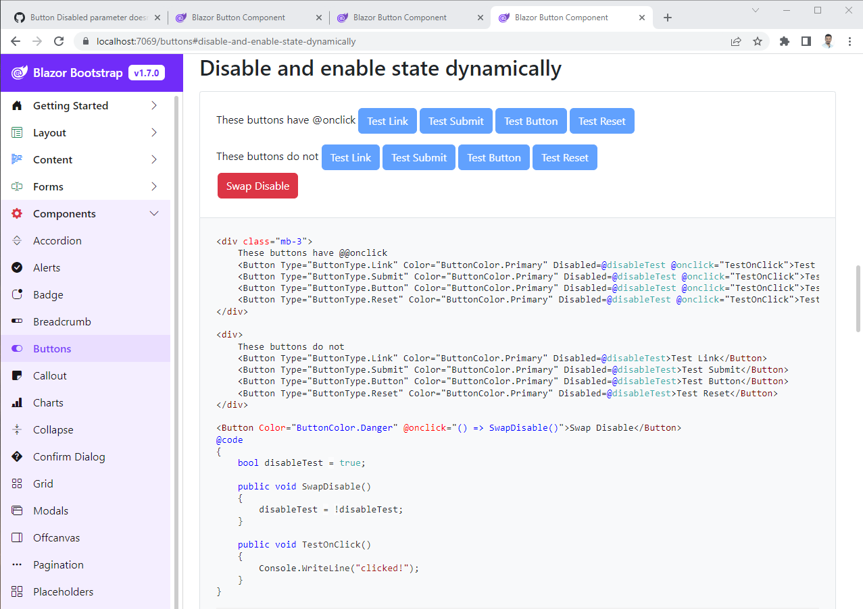Open Offcanvas using its panel icon
The width and height of the screenshot is (863, 609).
(17, 537)
